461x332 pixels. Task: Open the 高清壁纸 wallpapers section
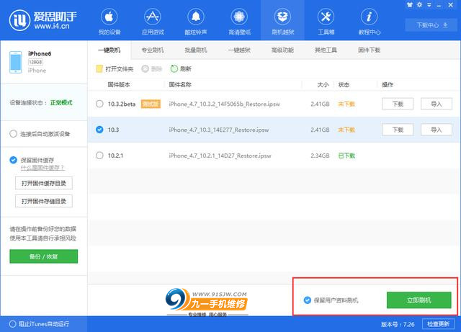click(239, 22)
